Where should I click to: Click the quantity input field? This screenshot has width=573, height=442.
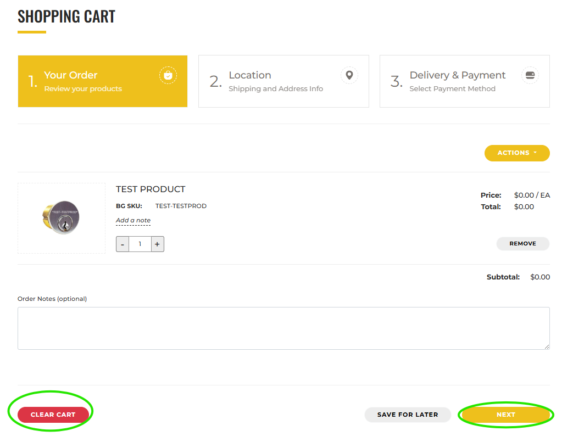tap(140, 244)
